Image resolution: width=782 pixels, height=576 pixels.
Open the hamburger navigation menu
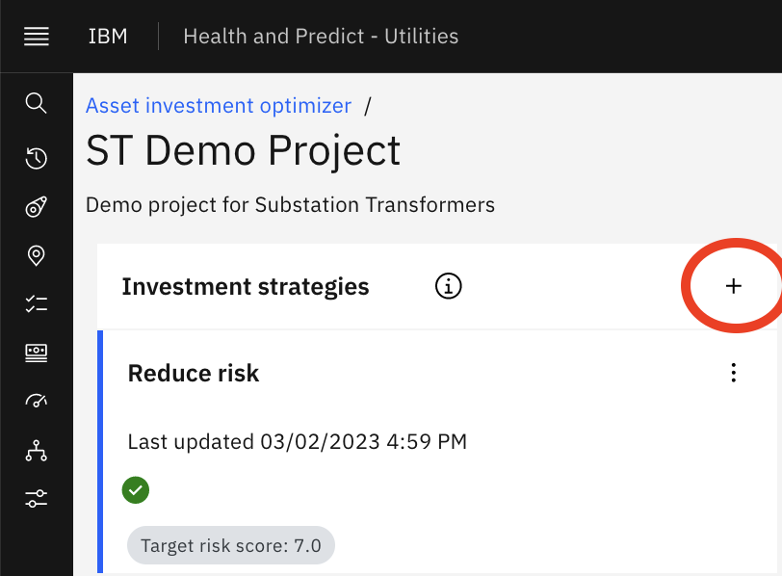[x=37, y=37]
